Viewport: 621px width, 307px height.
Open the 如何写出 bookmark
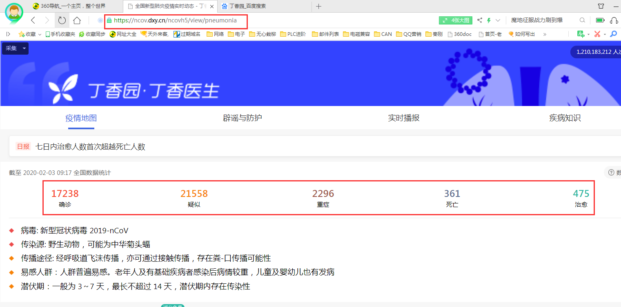(x=521, y=34)
